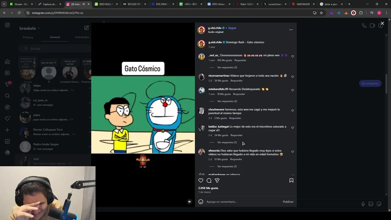Close the Instagram post viewer

tap(382, 23)
